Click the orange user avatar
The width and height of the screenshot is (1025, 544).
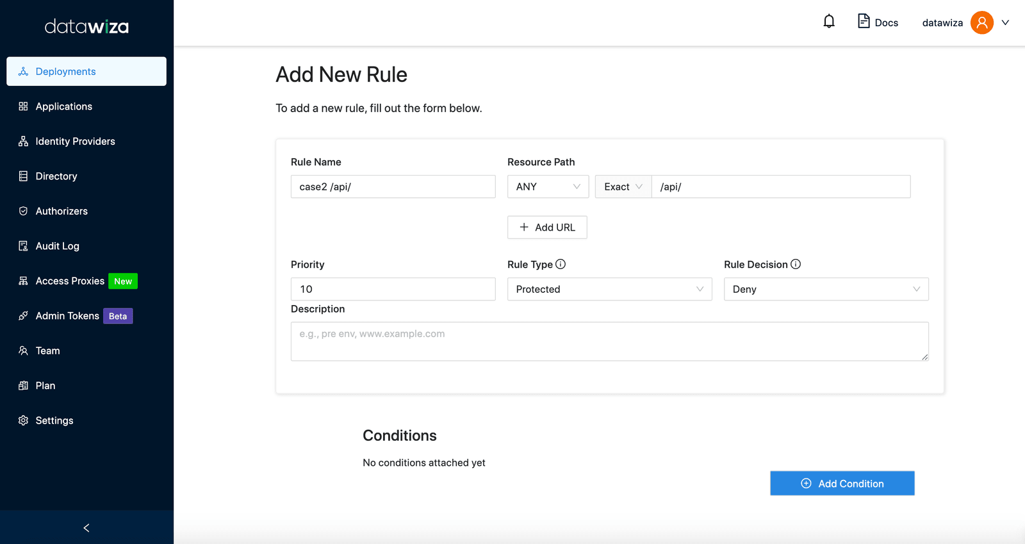coord(981,22)
